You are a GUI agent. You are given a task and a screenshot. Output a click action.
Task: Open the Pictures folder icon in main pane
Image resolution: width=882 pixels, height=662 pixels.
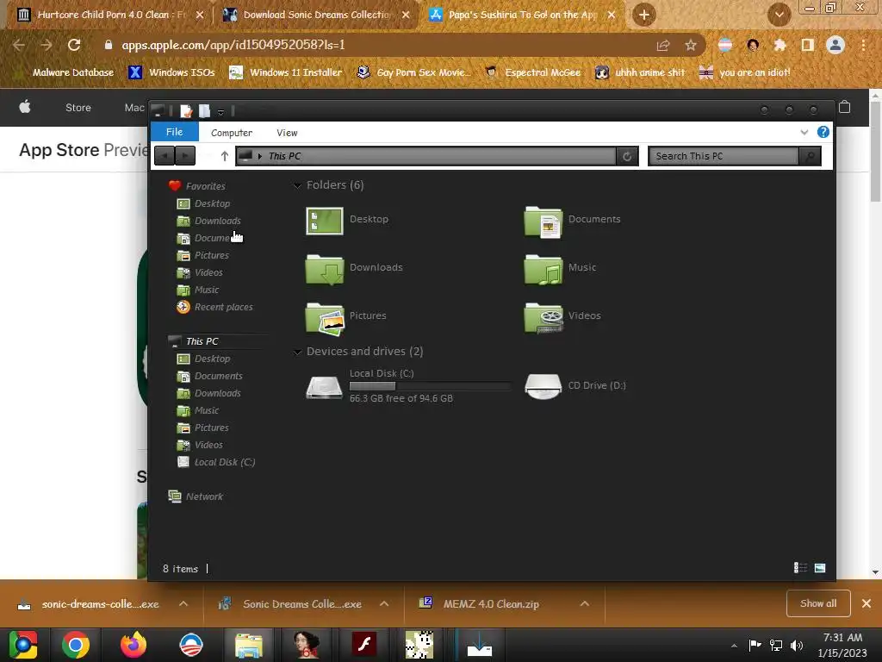325,319
